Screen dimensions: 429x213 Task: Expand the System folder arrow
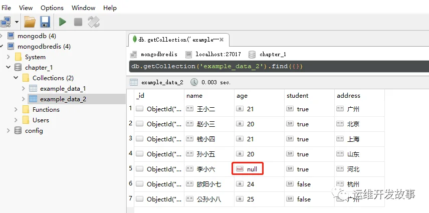tap(9, 57)
